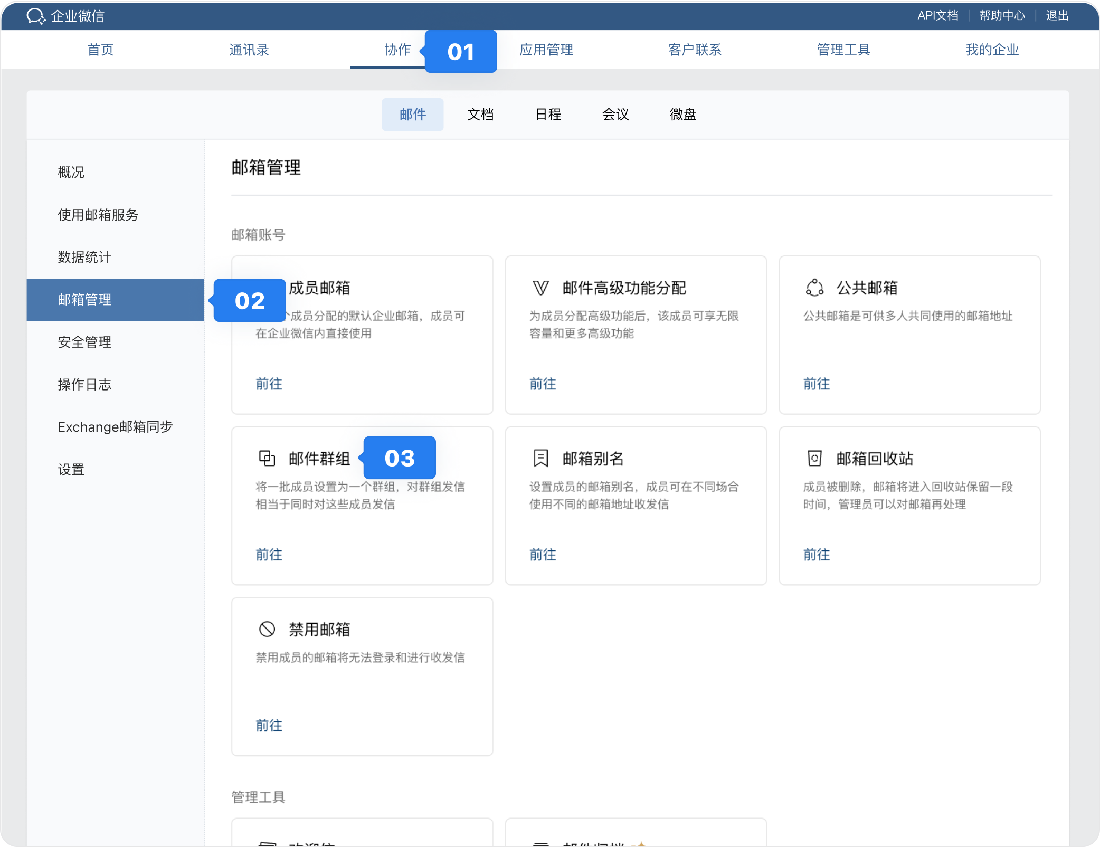Open the 应用管理 navigation tab
This screenshot has width=1100, height=847.
[546, 50]
